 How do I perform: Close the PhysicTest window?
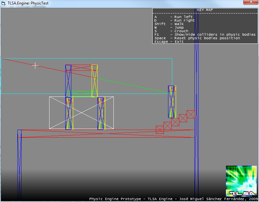250,3
